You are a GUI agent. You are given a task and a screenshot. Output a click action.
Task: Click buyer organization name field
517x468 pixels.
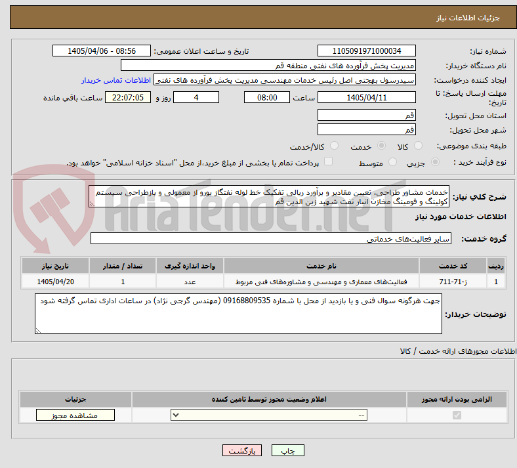(x=268, y=65)
